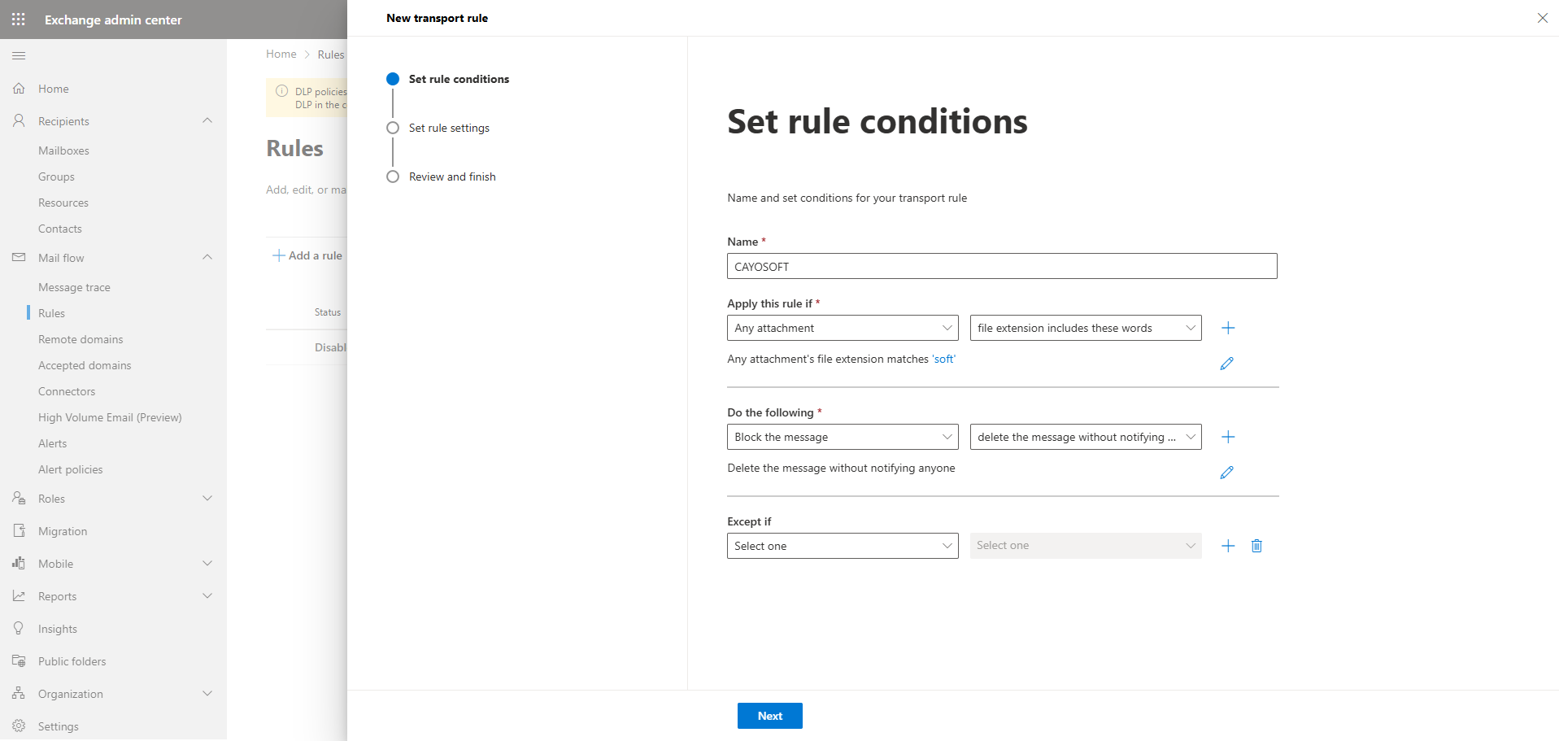
Task: Click the 'soft' extension link
Action: pyautogui.click(x=943, y=359)
